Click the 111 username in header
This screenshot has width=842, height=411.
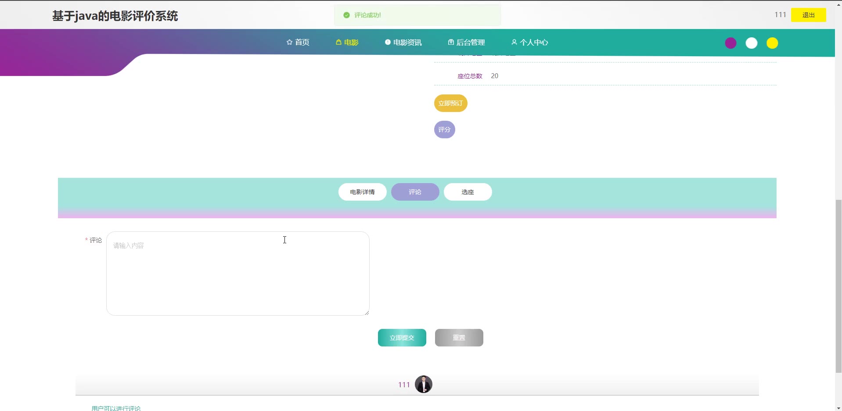tap(780, 15)
